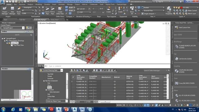Click the new drawing tab plus button

point(67,20)
